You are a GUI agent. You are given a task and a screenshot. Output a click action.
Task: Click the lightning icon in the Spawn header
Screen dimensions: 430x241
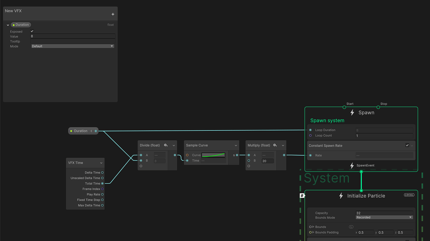(x=352, y=113)
